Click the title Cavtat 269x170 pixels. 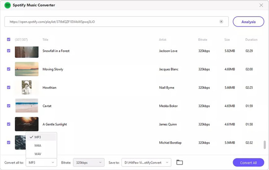pyautogui.click(x=47, y=106)
